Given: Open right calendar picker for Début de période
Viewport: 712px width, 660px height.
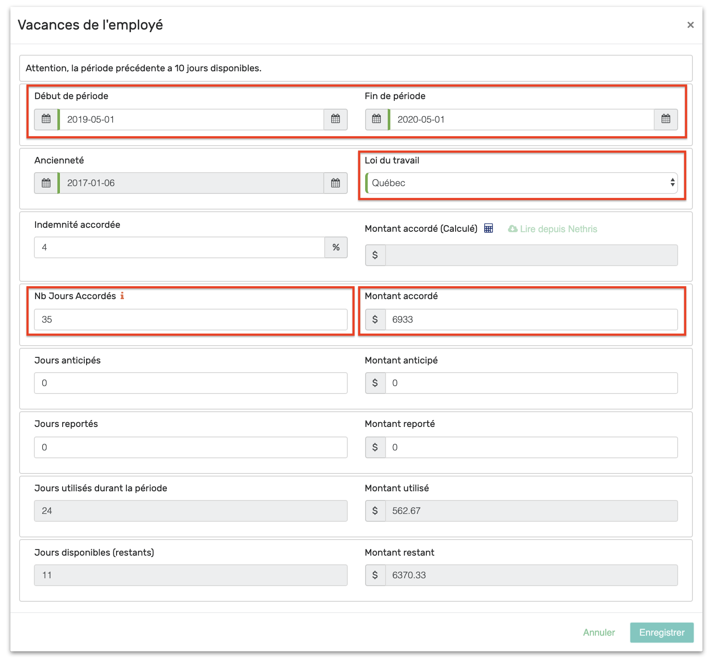Looking at the screenshot, I should tap(335, 119).
